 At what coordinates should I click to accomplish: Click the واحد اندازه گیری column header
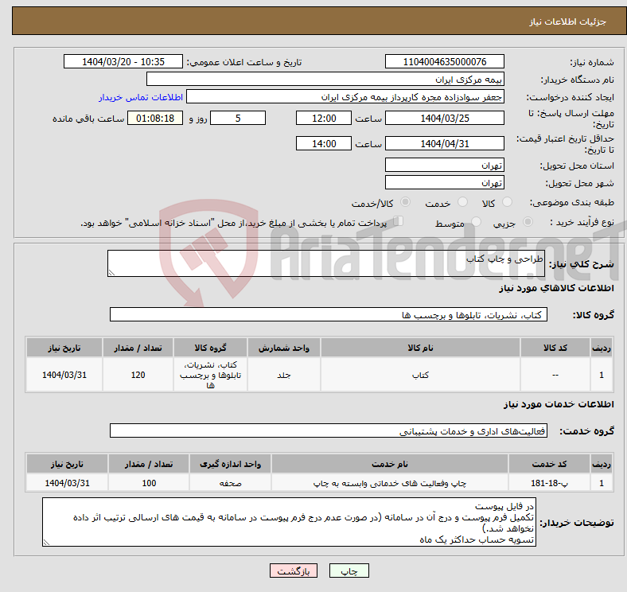coord(230,464)
